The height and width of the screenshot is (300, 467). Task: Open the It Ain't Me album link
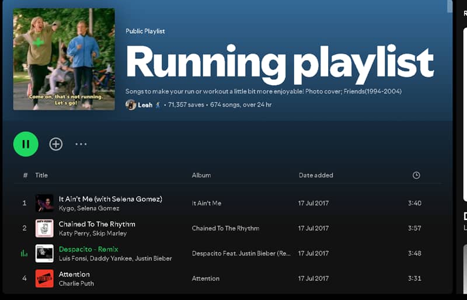click(207, 203)
